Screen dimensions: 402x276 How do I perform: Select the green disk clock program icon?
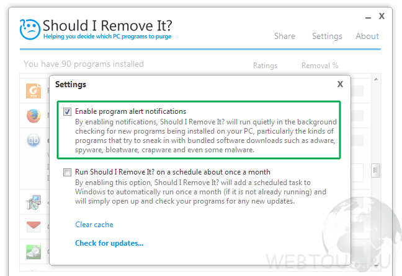click(x=33, y=252)
